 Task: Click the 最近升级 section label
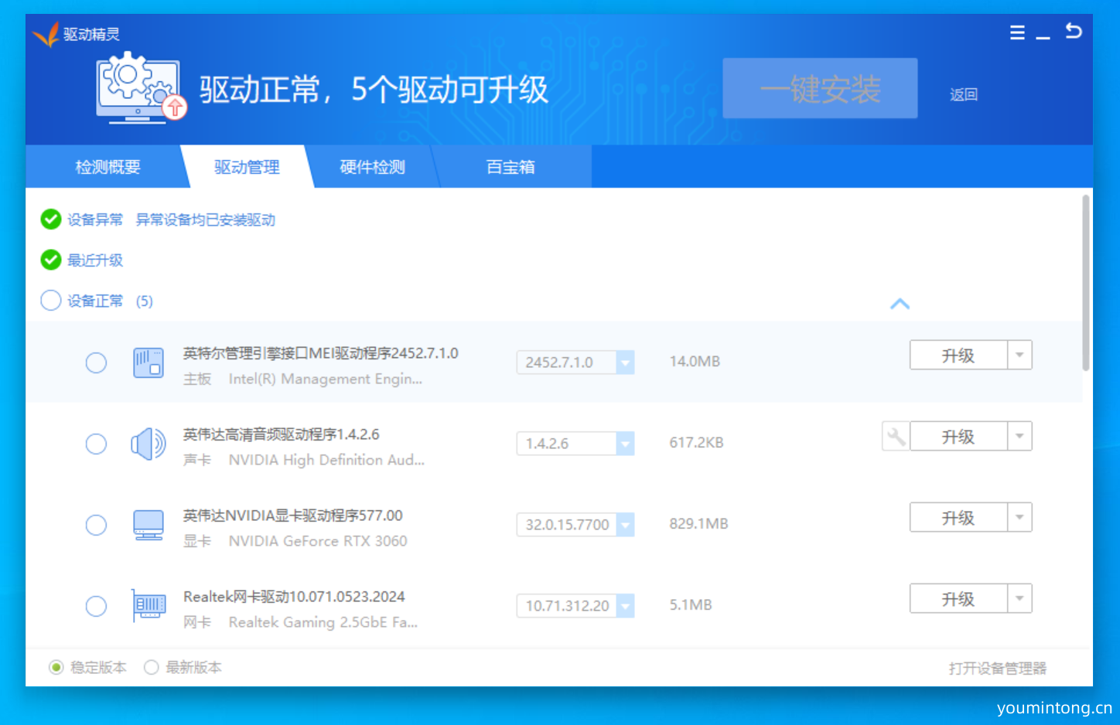tap(95, 260)
